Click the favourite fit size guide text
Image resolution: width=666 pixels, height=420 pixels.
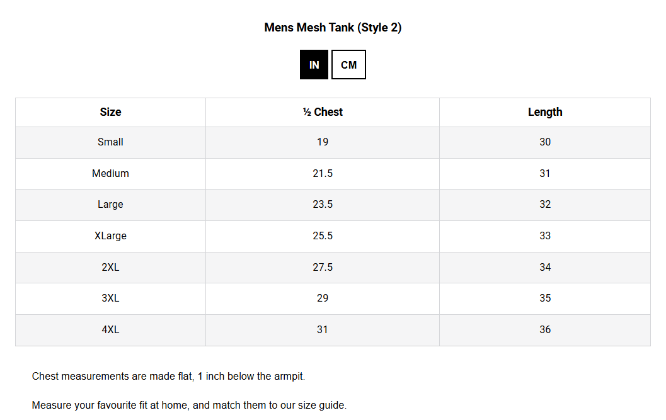(189, 405)
